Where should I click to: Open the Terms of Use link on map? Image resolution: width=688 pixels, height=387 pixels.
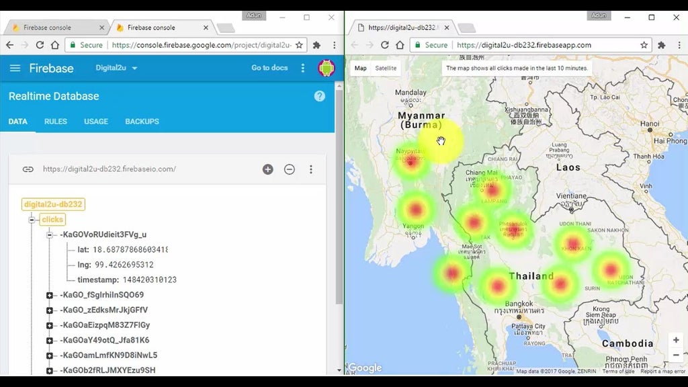pos(619,370)
